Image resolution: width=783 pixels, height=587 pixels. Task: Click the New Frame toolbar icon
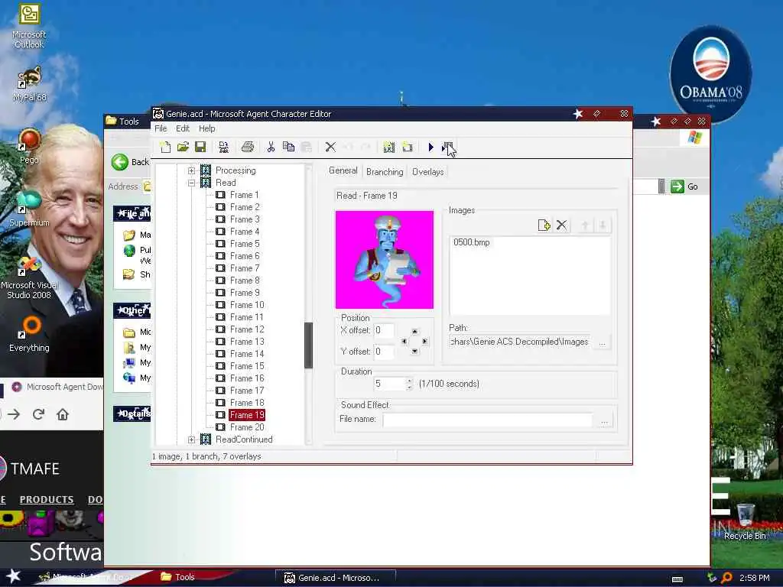(x=407, y=147)
